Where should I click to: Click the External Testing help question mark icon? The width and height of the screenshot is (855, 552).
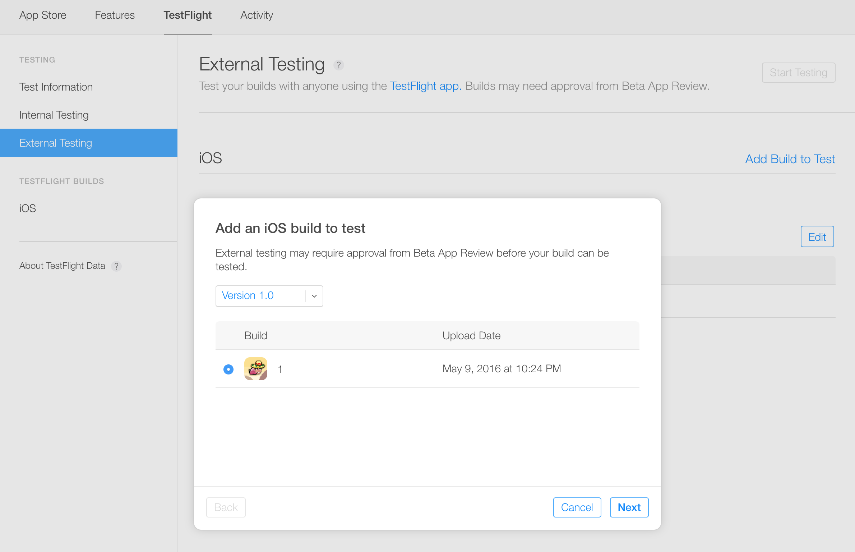click(x=338, y=65)
